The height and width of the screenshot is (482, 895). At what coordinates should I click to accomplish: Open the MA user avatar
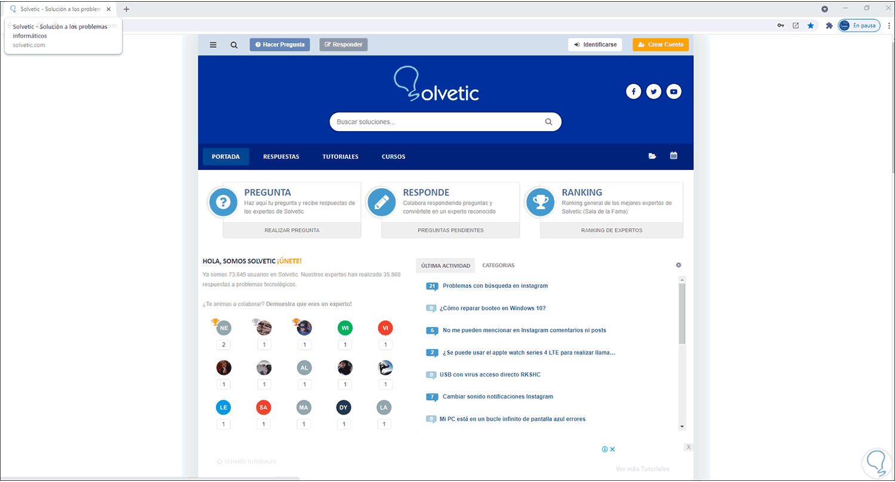pos(304,408)
